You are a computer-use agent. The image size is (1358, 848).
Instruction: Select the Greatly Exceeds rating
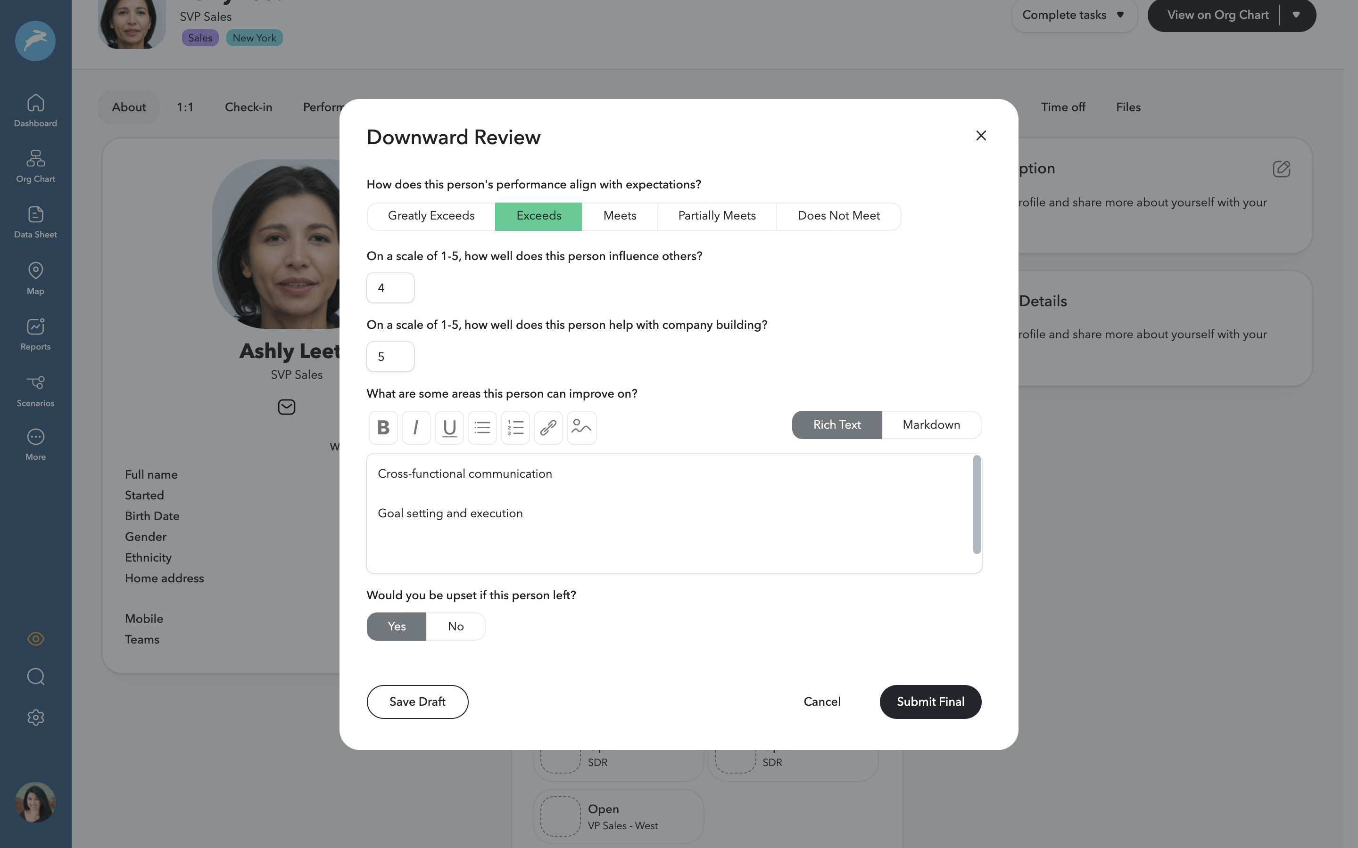(431, 217)
